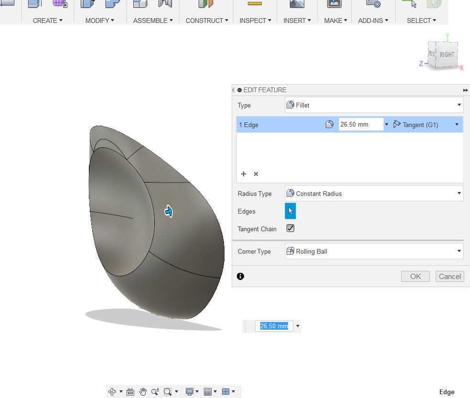Expand the Grid and Snaps dropdown arrow
Viewport: 470px width, 398px height.
coord(215,391)
